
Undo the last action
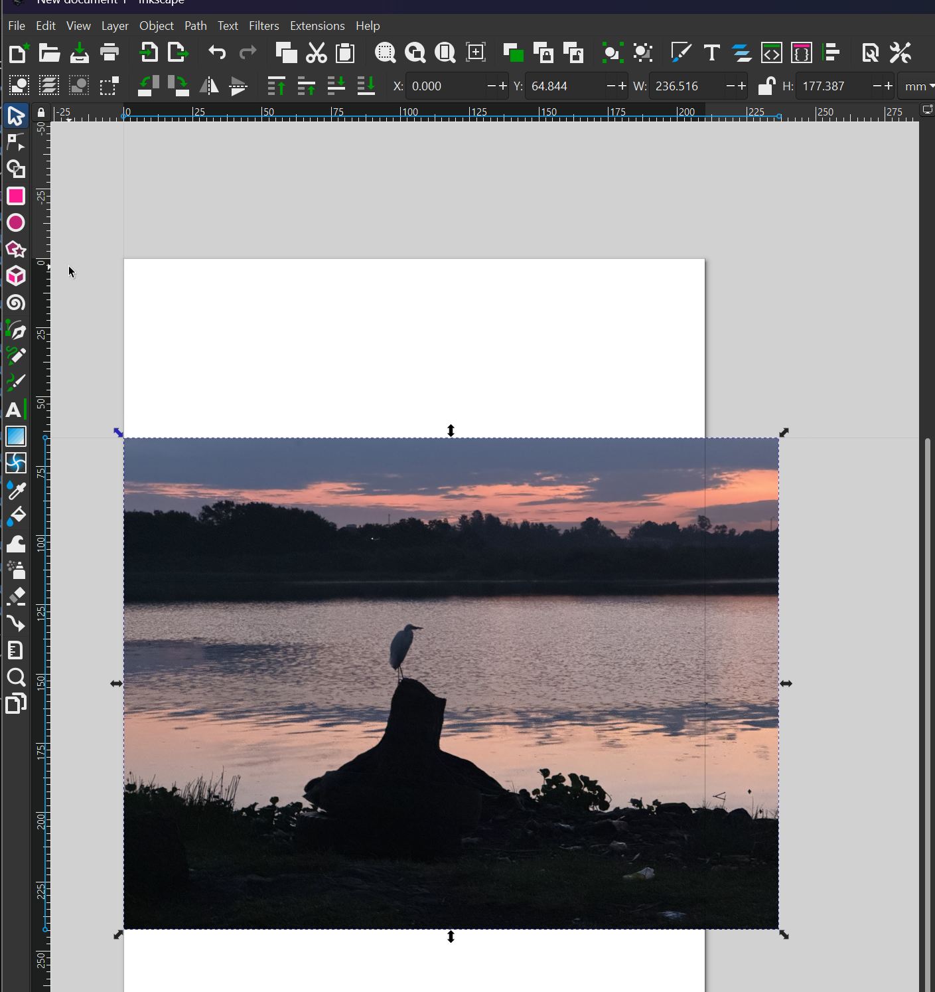(217, 52)
